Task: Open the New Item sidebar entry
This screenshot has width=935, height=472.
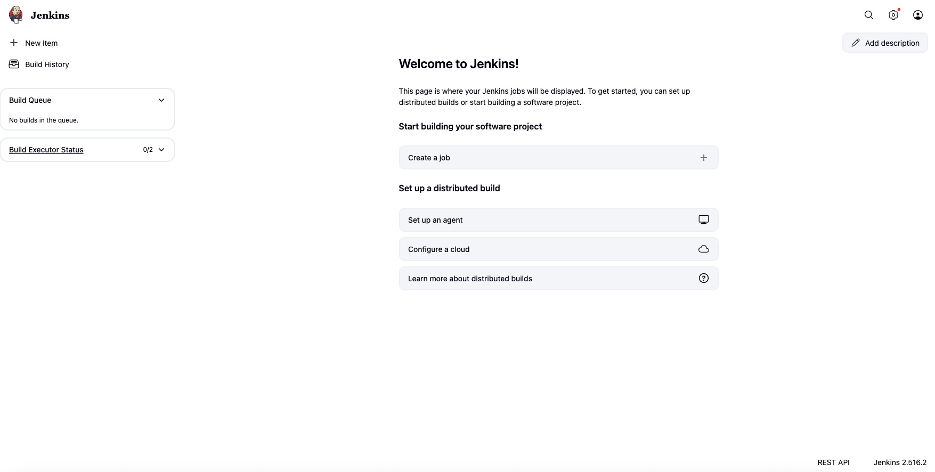Action: [x=41, y=43]
